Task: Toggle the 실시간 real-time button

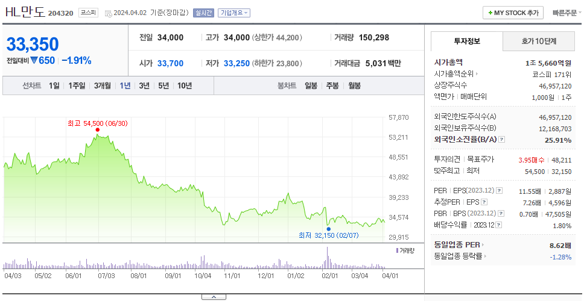Action: [x=203, y=13]
